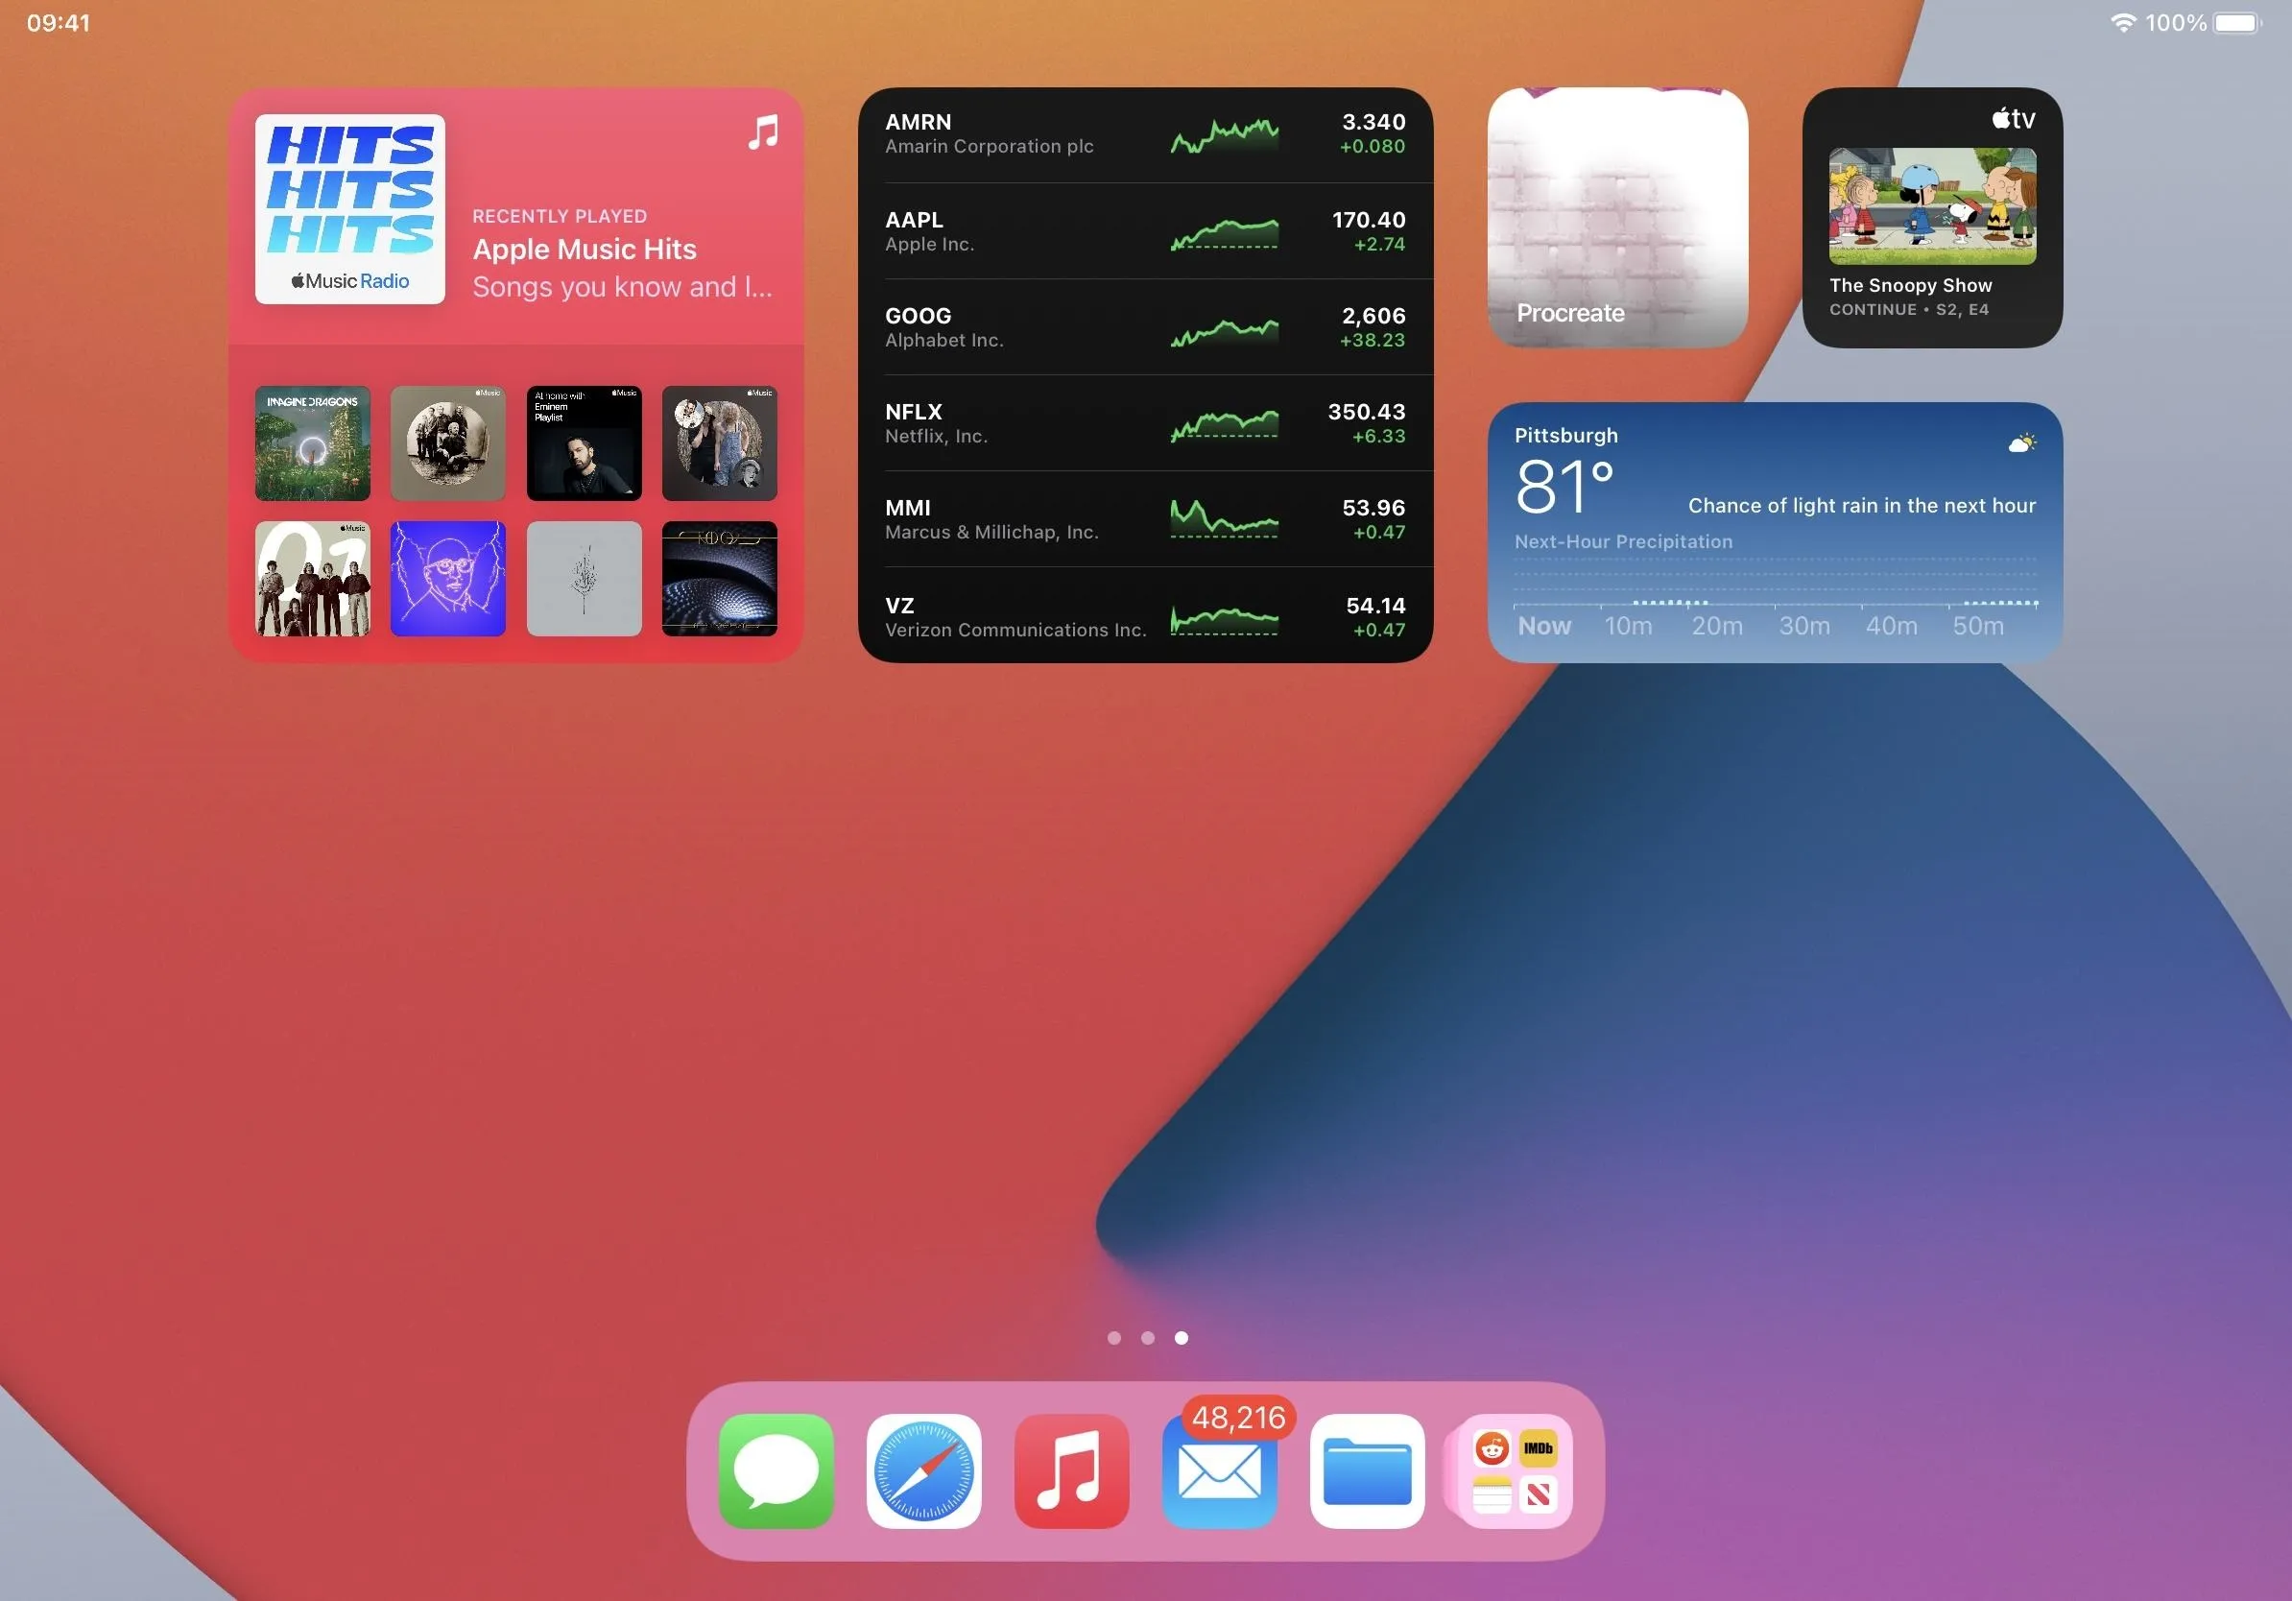This screenshot has height=1601, width=2292.
Task: Tap the Wi-Fi status icon
Action: pos(2123,22)
